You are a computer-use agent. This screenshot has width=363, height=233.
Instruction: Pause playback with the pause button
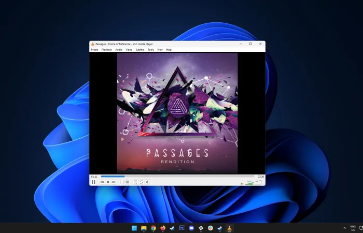pos(93,182)
